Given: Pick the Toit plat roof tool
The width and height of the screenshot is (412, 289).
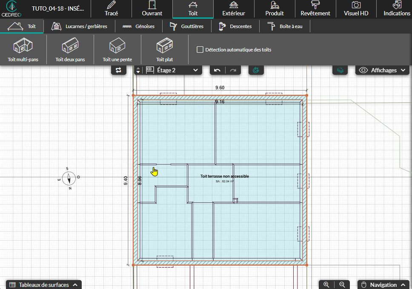Looking at the screenshot, I should click(164, 49).
